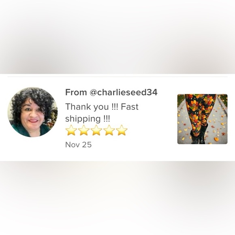
Task: Tap the blurred area below the review
Action: pyautogui.click(x=117, y=198)
